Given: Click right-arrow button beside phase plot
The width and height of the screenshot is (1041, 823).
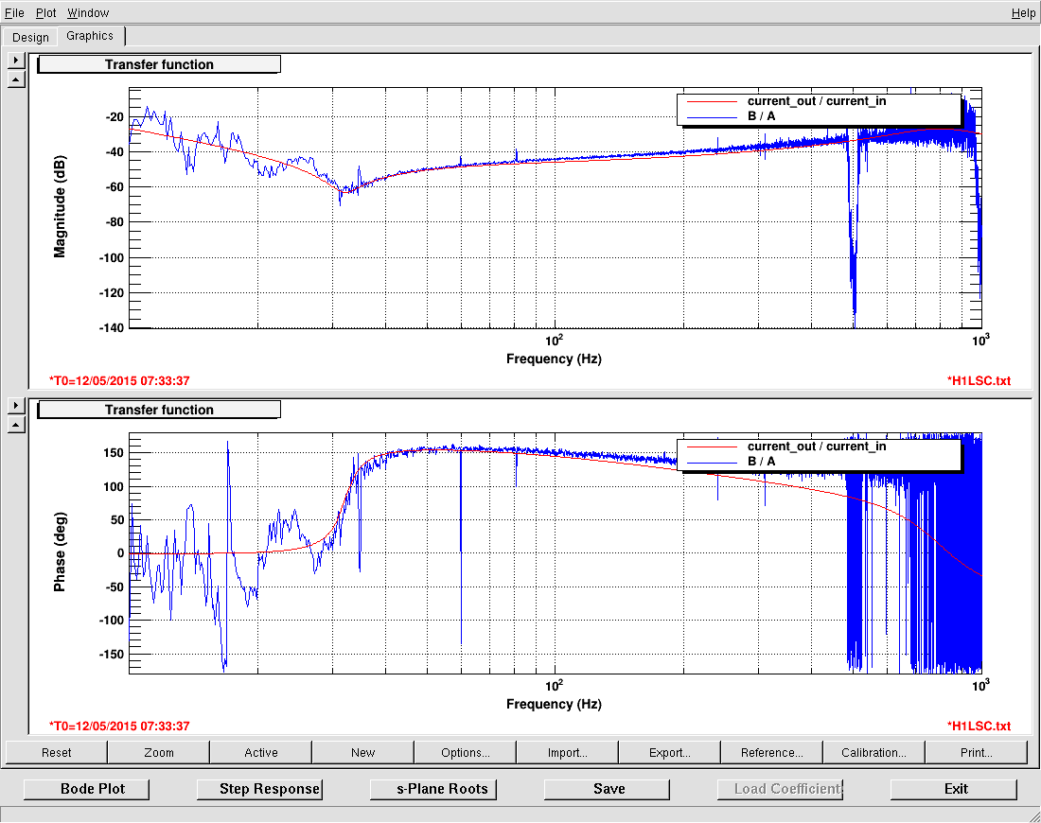Looking at the screenshot, I should point(16,405).
